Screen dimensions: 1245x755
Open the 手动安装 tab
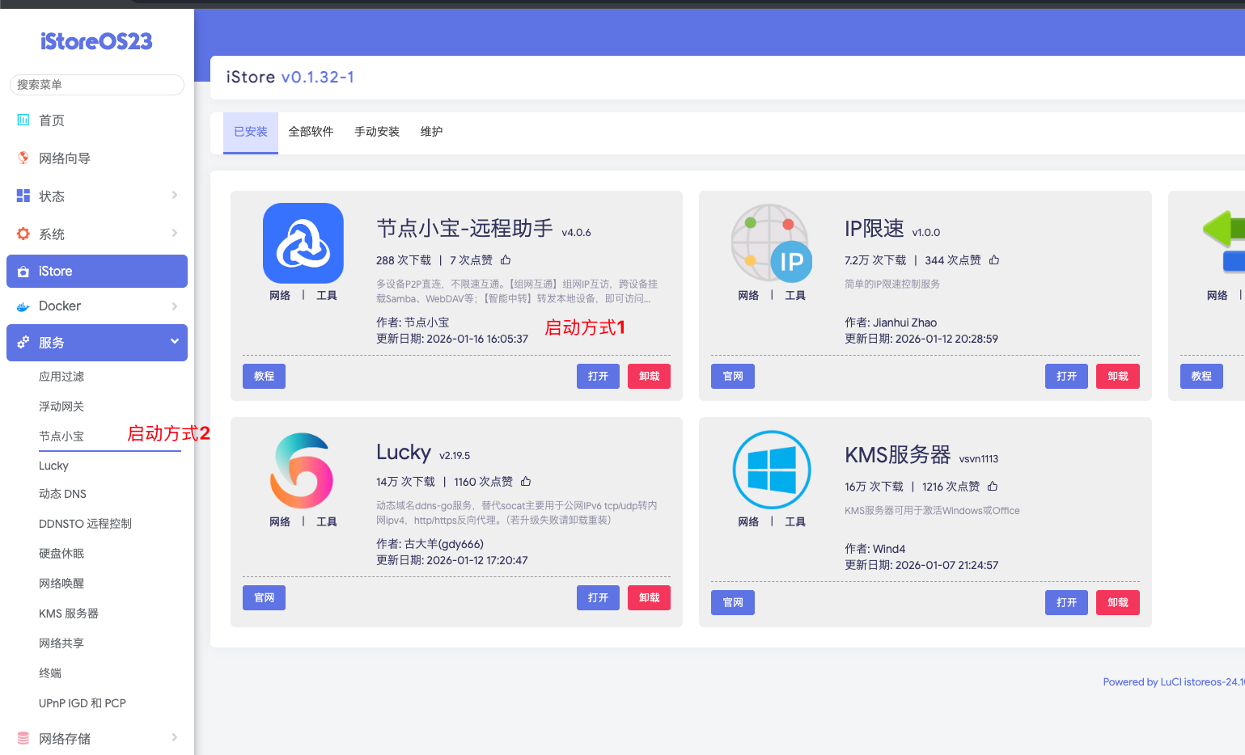[377, 132]
